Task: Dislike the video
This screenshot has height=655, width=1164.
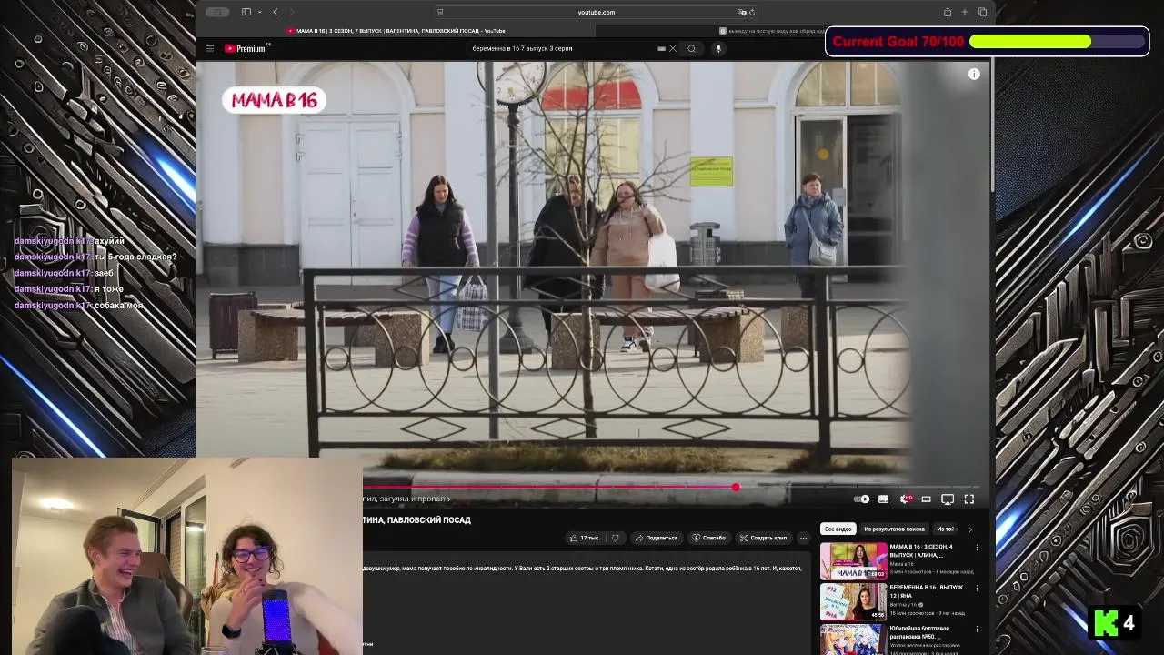Action: tap(616, 538)
